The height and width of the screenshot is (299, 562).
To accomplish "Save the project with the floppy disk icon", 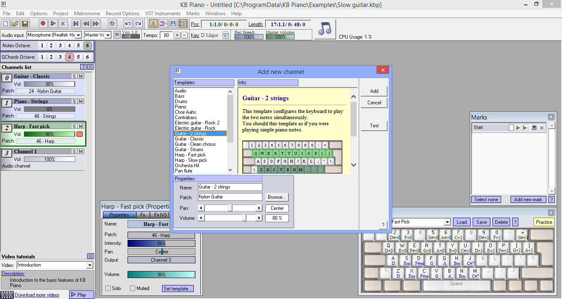I will (25, 24).
